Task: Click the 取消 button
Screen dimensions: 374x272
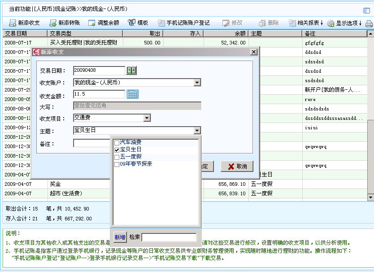Action: tap(237, 167)
